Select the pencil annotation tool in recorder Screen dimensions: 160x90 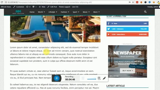104,78
